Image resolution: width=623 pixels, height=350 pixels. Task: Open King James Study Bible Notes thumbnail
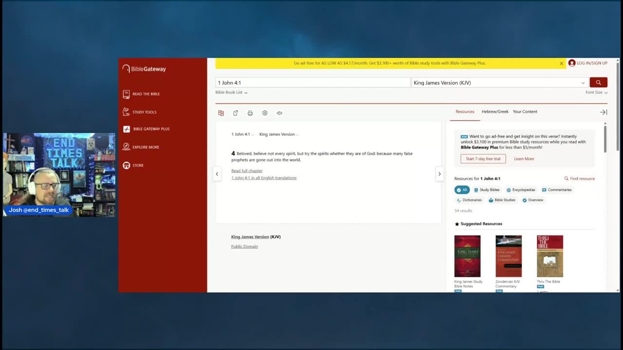point(467,256)
